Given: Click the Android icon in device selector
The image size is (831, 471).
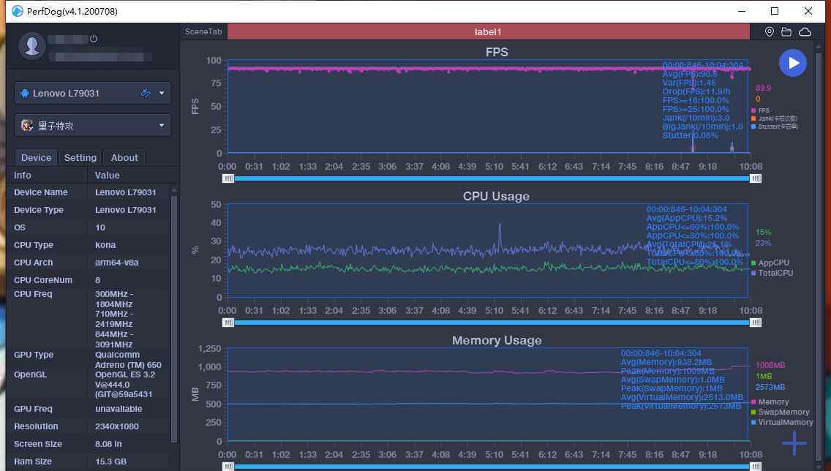Looking at the screenshot, I should [x=25, y=94].
